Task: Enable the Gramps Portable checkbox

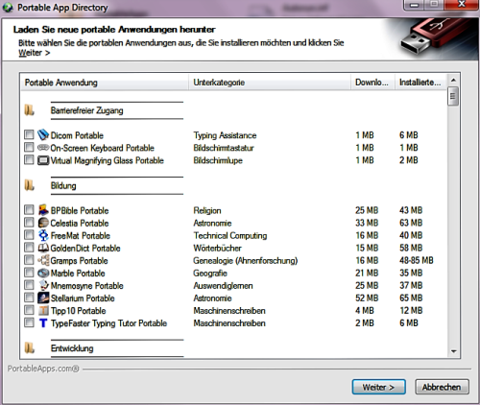Action: pos(29,260)
